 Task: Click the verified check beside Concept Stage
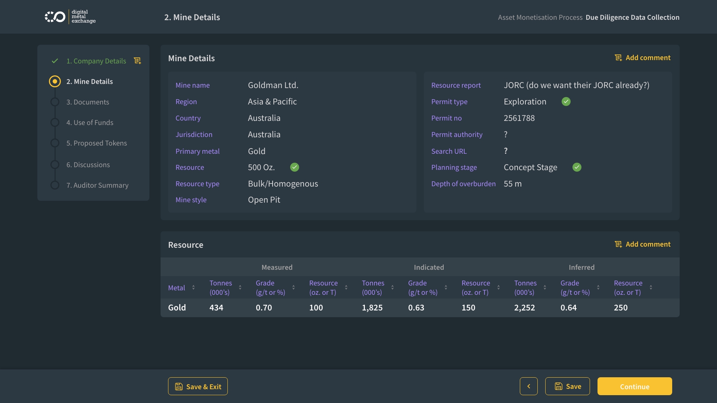(577, 167)
